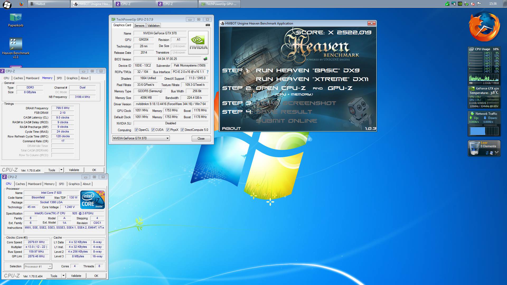
Task: Open the Processor #1 selection dropdown
Action: point(38,267)
